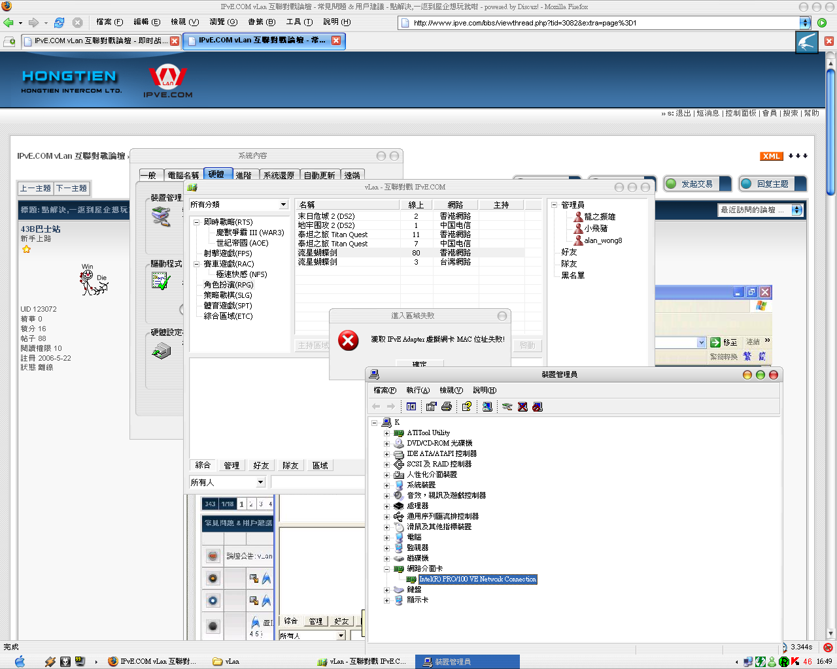Open the Firefox 檔案 (F) menu
The image size is (837, 669).
[109, 22]
